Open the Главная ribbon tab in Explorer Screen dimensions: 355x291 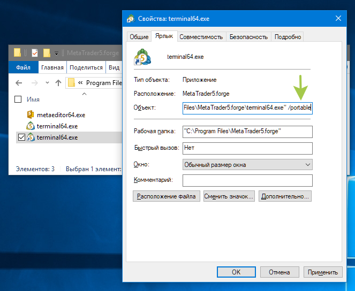[x=52, y=67]
